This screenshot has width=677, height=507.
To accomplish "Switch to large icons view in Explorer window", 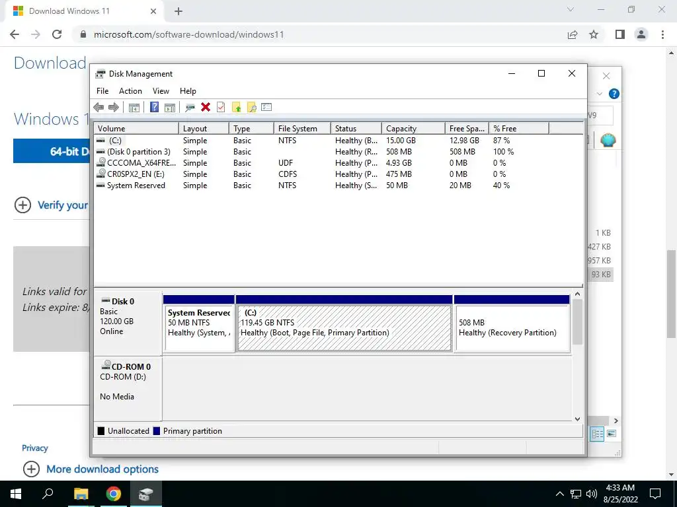I will coord(612,434).
